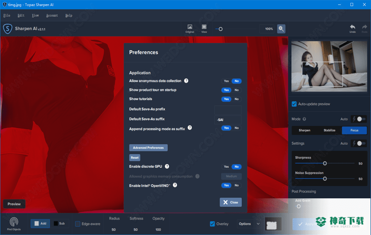This screenshot has width=371, height=235.
Task: Click the Original view icon
Action: pos(190,29)
